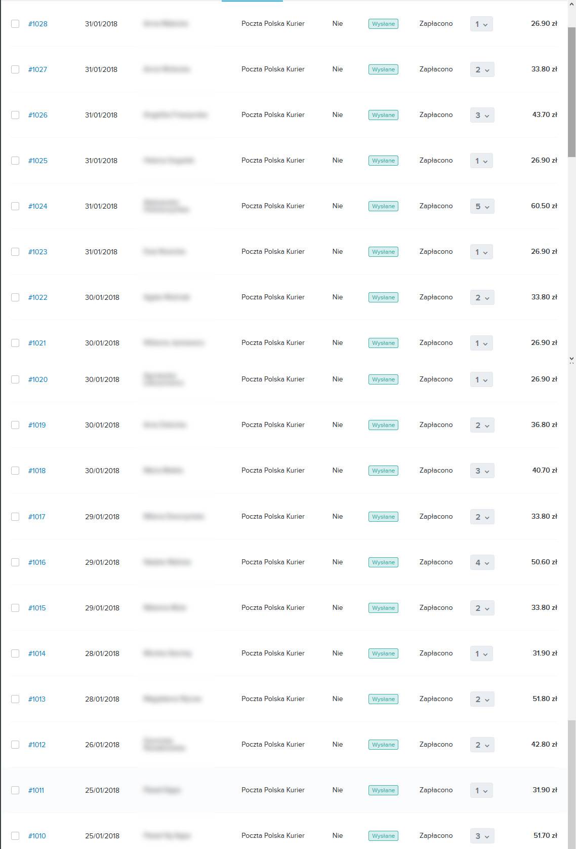The height and width of the screenshot is (849, 576).
Task: Check the box for order #1016
Action: click(15, 562)
